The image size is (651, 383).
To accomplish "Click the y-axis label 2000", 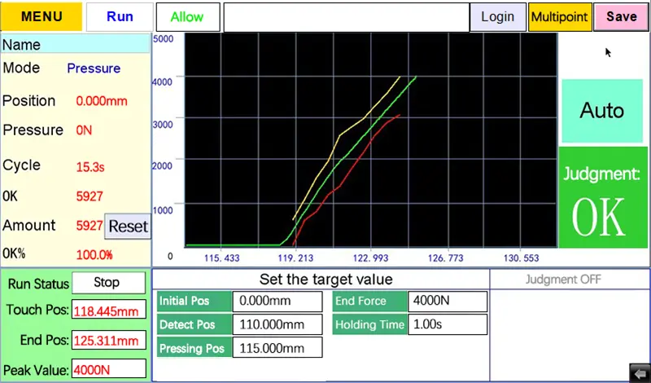I will tap(162, 166).
